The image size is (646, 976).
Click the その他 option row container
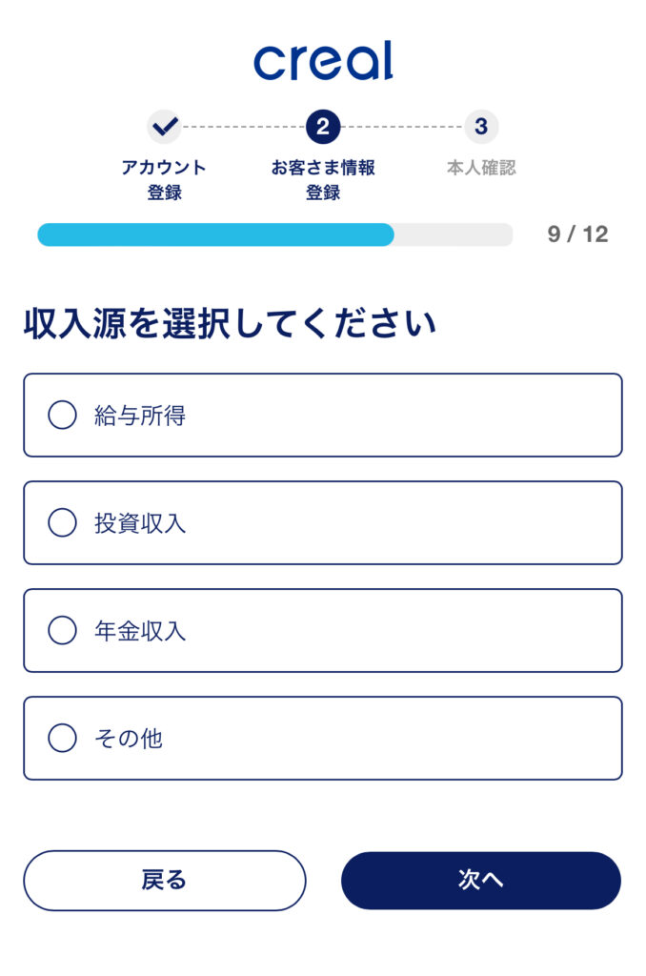pyautogui.click(x=323, y=738)
